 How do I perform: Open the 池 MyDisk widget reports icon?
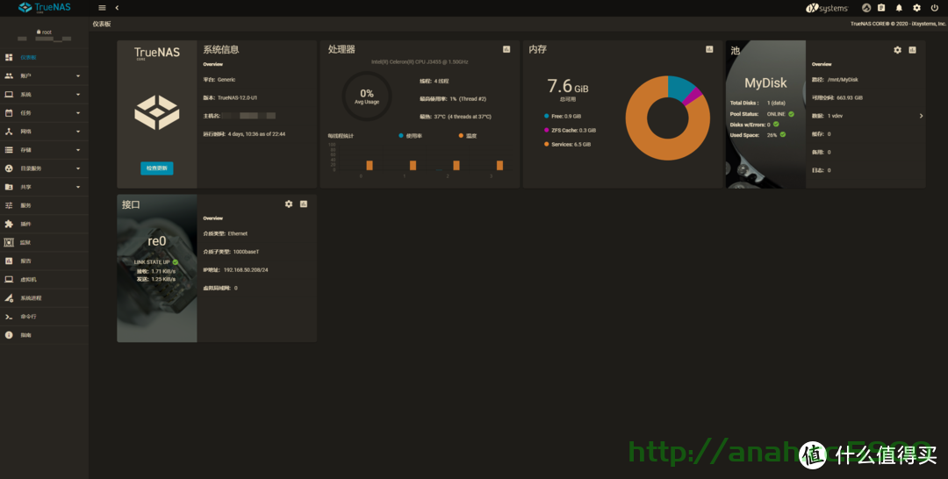(x=912, y=50)
